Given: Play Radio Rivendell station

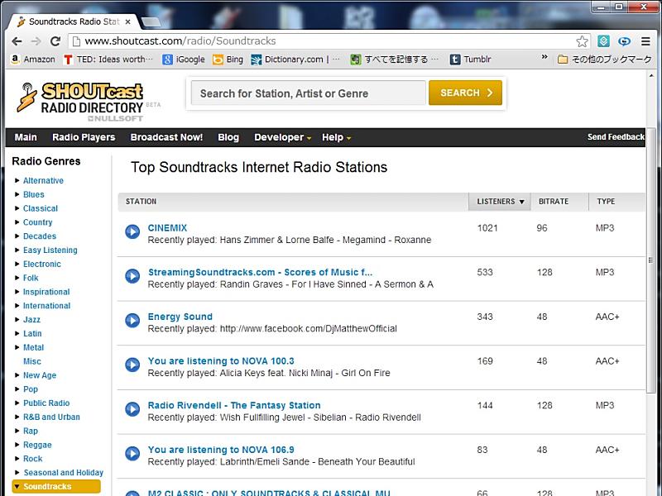Looking at the screenshot, I should (x=132, y=409).
